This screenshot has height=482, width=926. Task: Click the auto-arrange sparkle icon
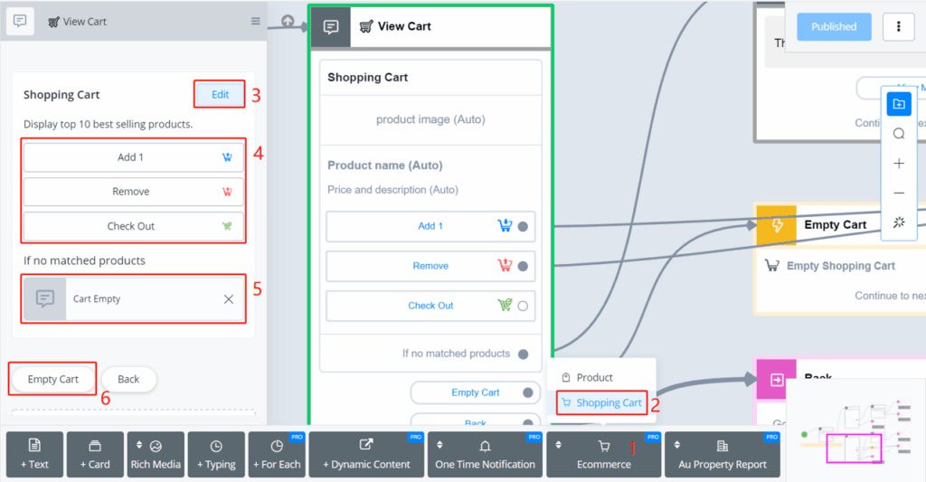pos(899,222)
